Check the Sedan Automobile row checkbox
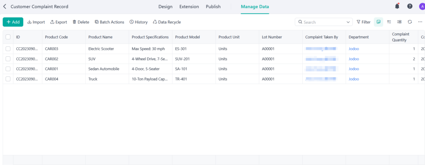 pyautogui.click(x=8, y=69)
